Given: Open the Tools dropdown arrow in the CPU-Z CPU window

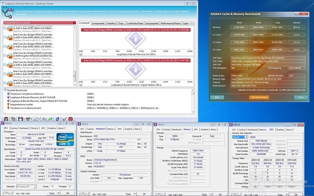Looking at the screenshot, I should click(58, 193).
